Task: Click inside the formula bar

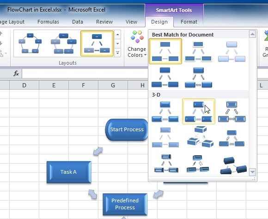Action: click(x=85, y=73)
